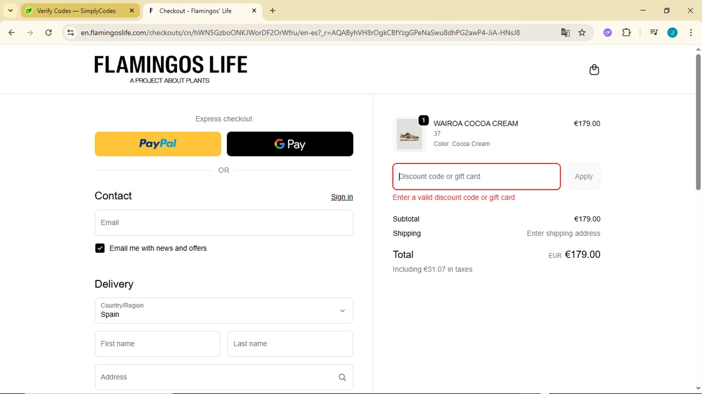The image size is (702, 394).
Task: Pay with the PayPal button
Action: (x=158, y=144)
